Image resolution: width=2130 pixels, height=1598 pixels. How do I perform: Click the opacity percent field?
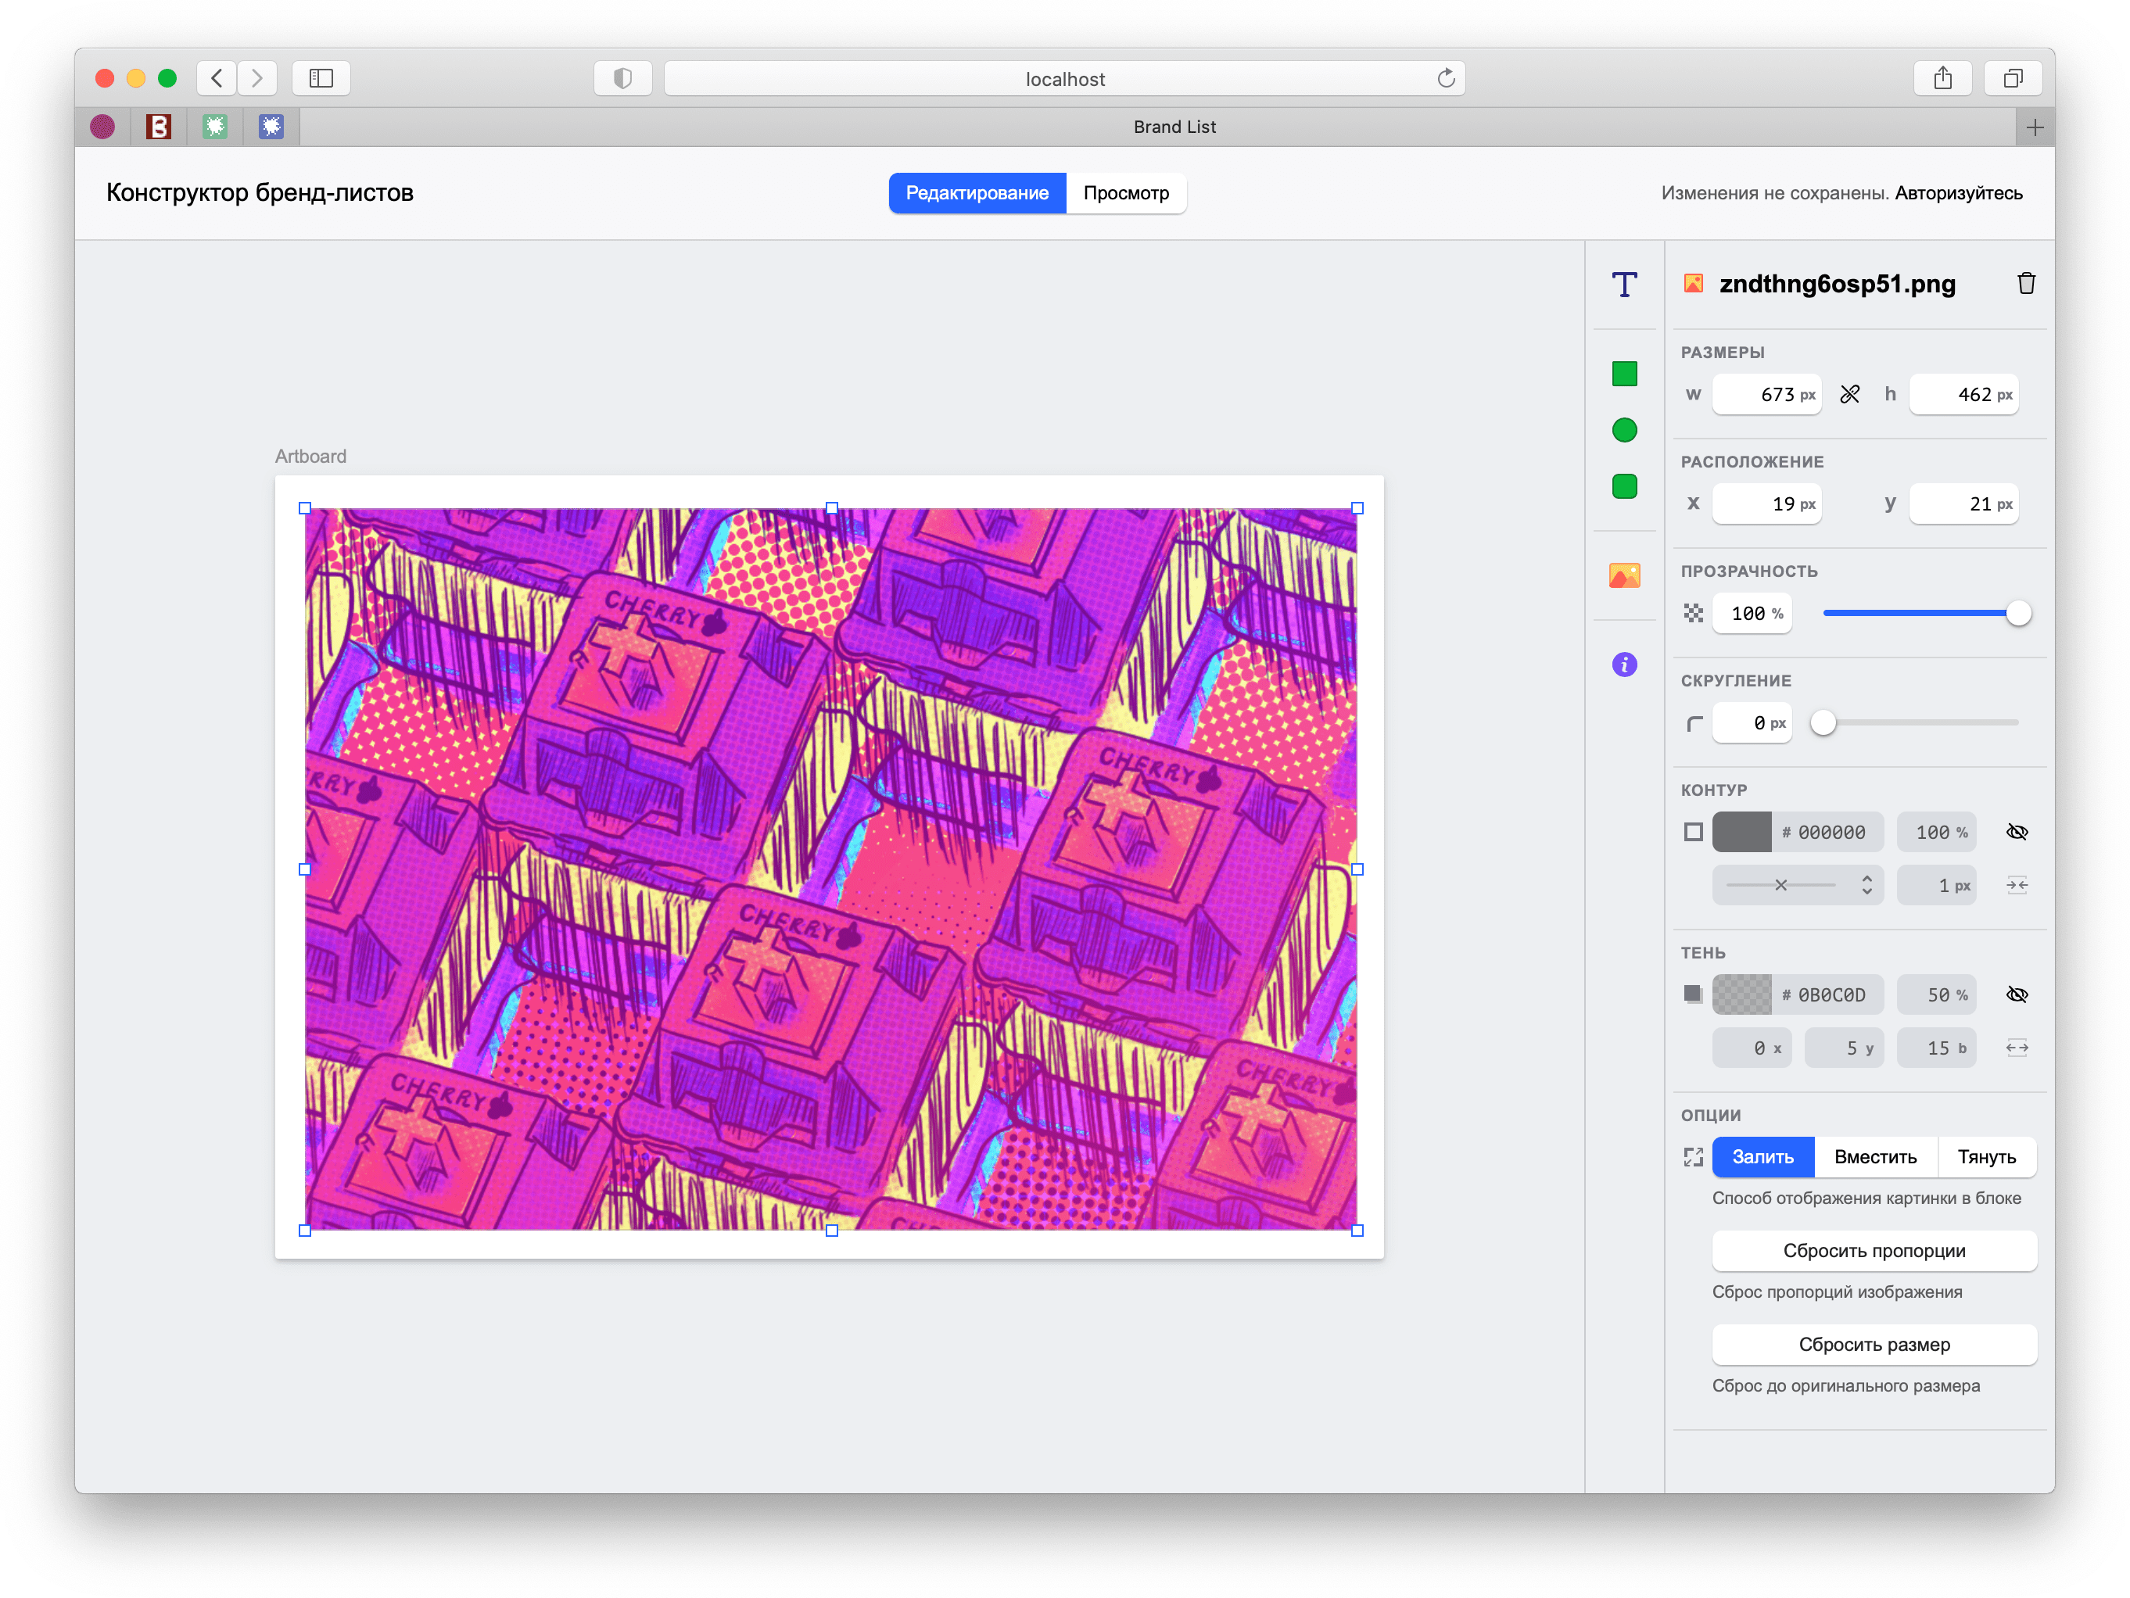(x=1752, y=613)
